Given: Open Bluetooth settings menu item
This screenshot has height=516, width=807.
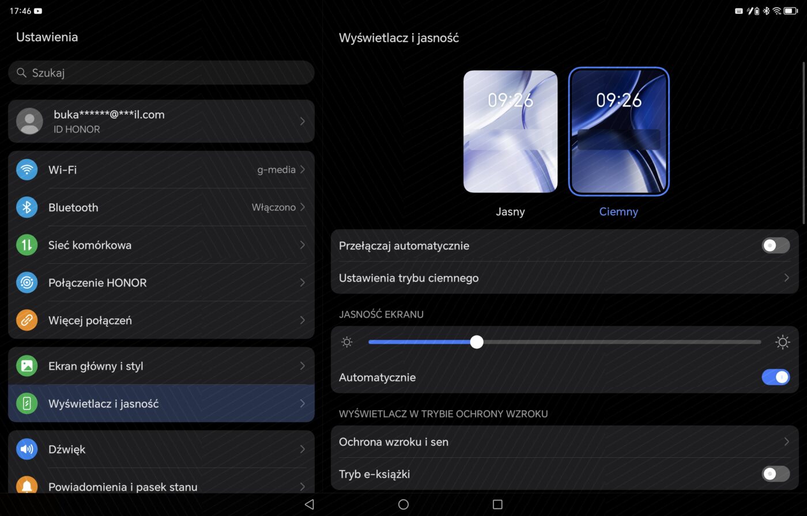Looking at the screenshot, I should tap(161, 207).
